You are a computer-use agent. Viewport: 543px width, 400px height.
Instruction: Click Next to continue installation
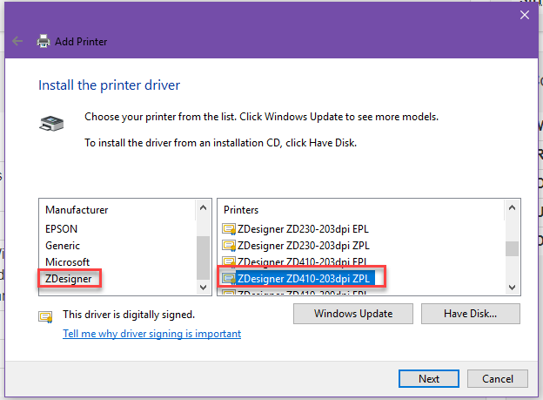coord(429,378)
